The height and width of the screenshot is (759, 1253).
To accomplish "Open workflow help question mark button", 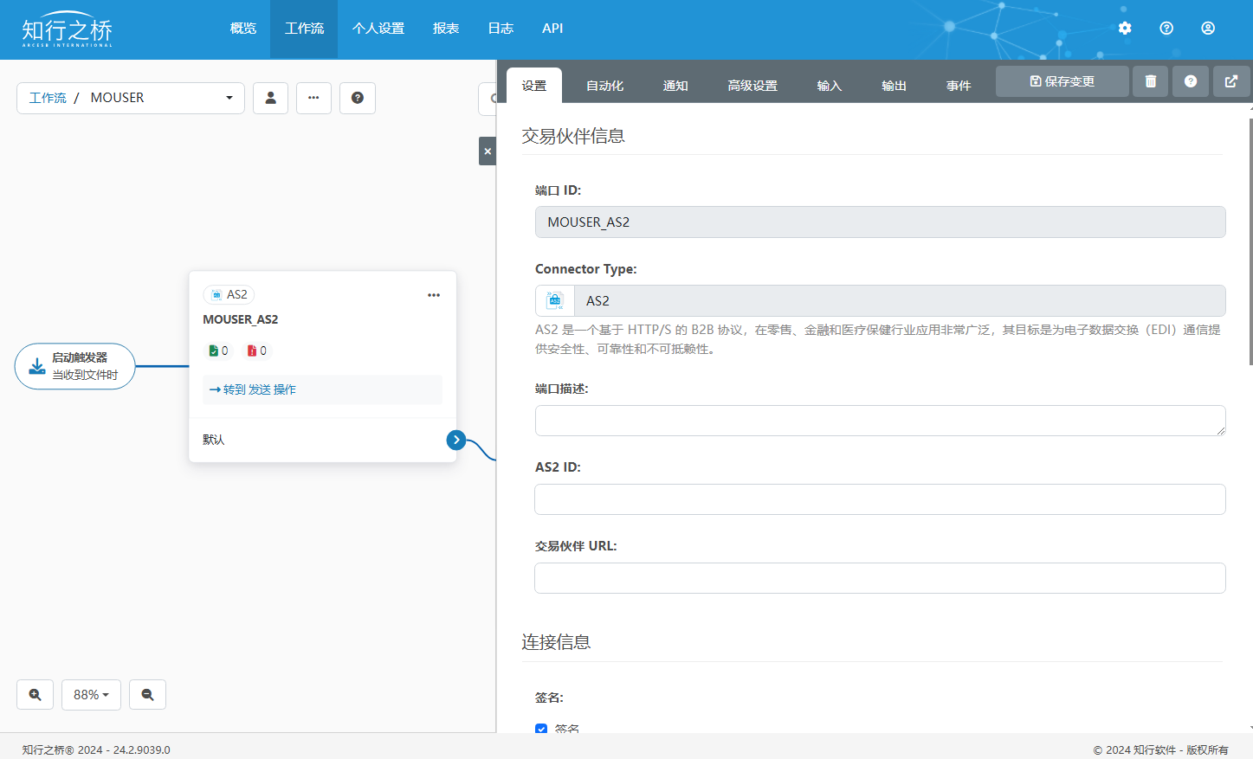I will coord(357,98).
